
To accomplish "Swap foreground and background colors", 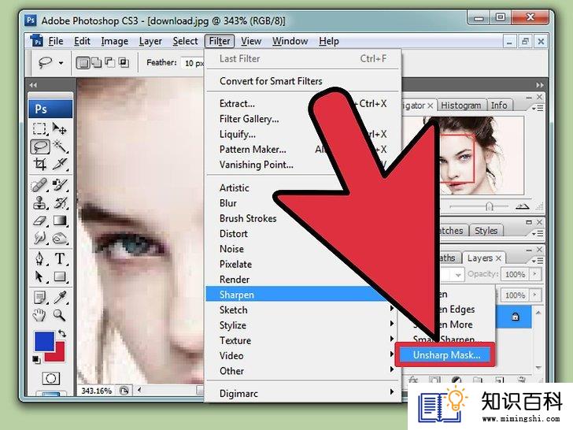I will tap(62, 333).
